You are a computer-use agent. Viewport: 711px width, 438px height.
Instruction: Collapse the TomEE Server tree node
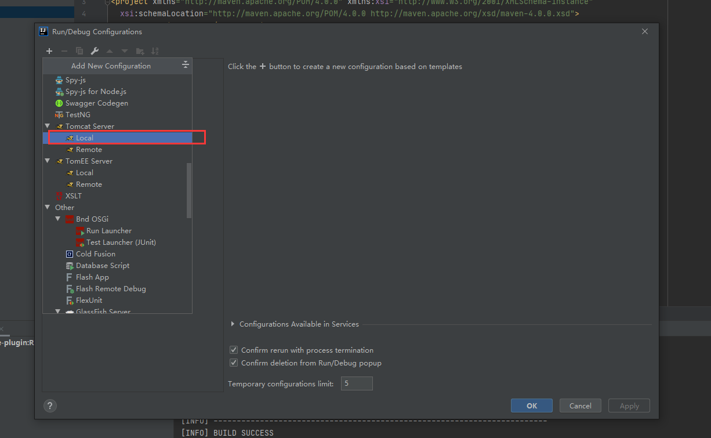pyautogui.click(x=48, y=161)
